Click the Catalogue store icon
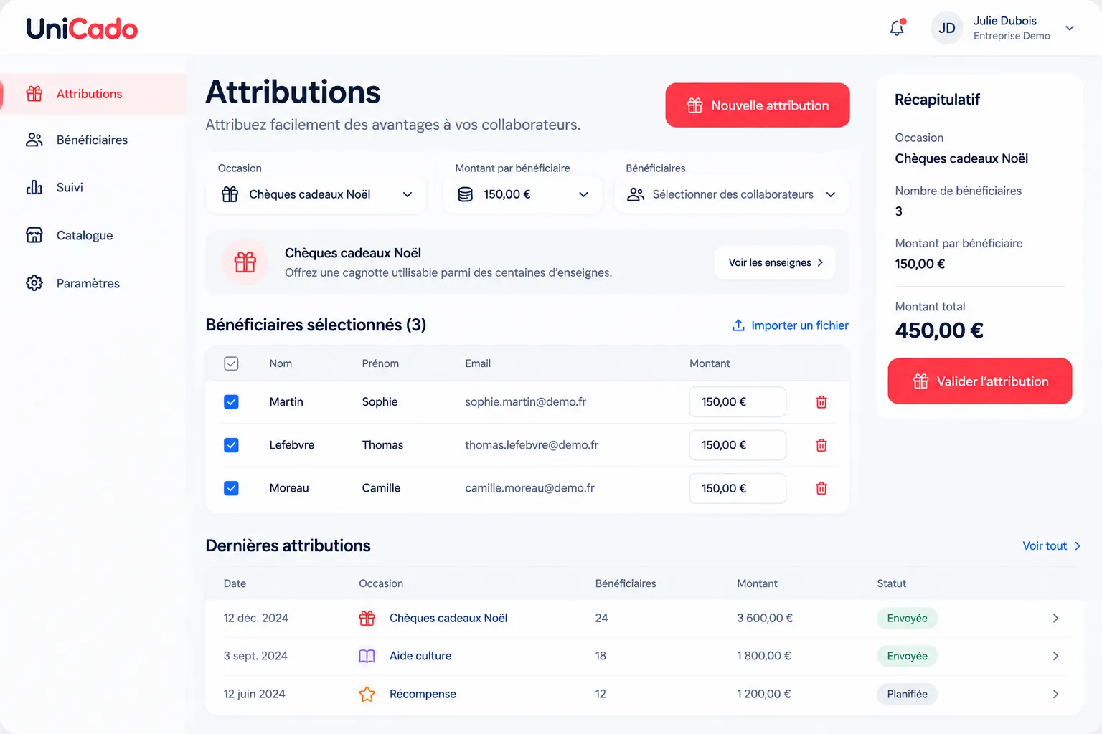Screen dimensions: 1102x734 click(34, 235)
